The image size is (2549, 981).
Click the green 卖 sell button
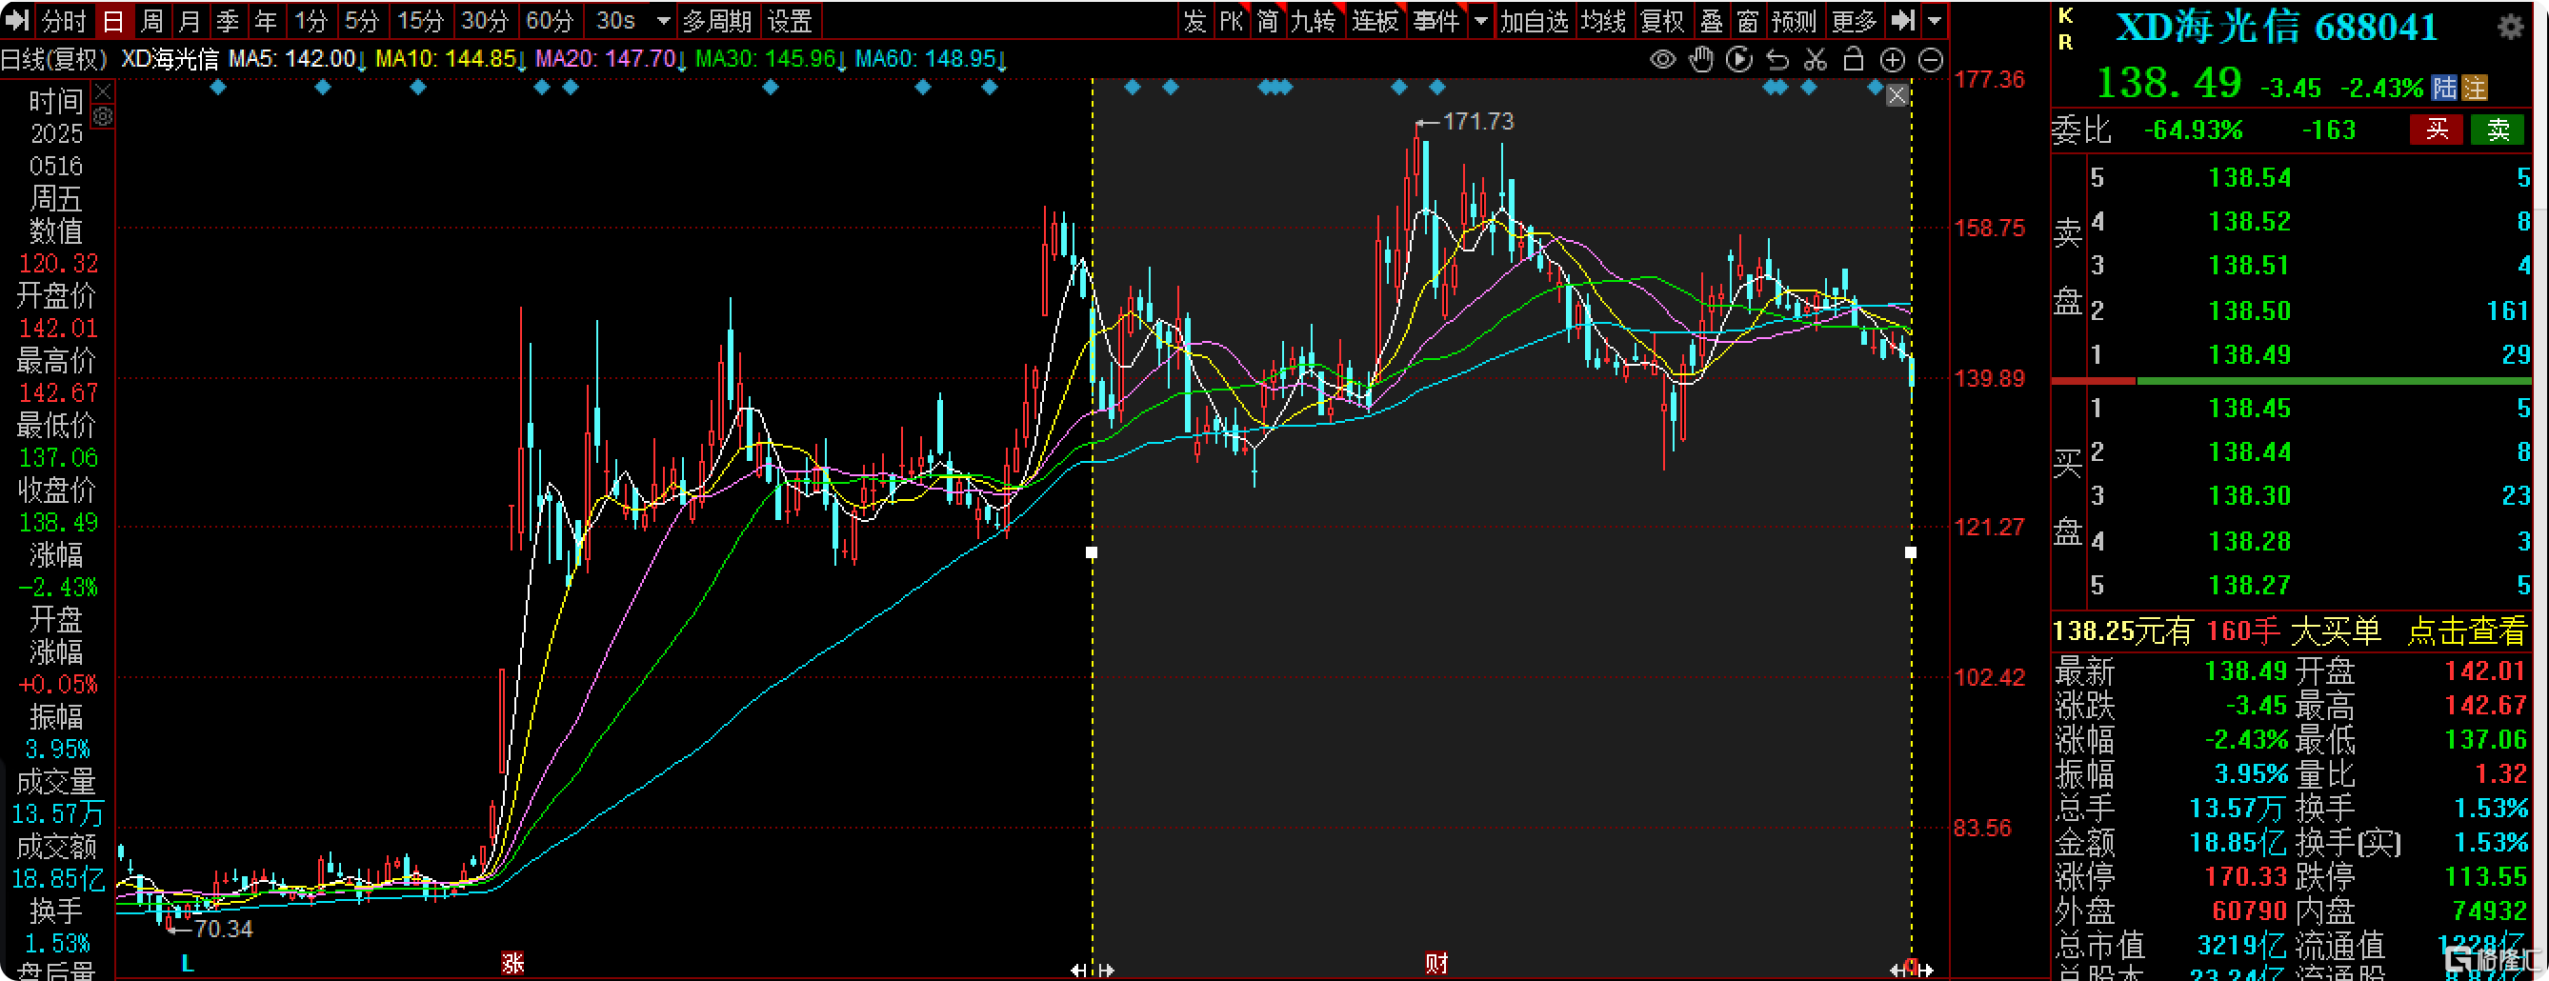[x=2498, y=130]
